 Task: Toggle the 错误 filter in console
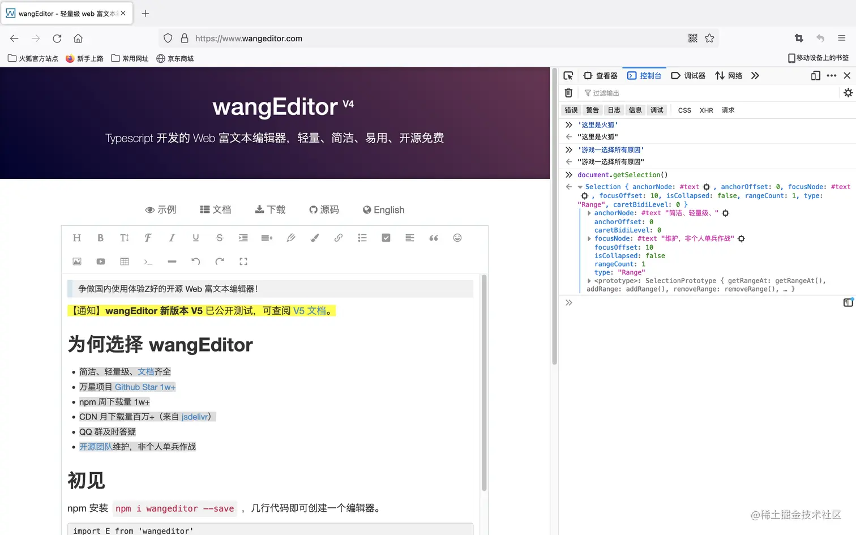[571, 110]
